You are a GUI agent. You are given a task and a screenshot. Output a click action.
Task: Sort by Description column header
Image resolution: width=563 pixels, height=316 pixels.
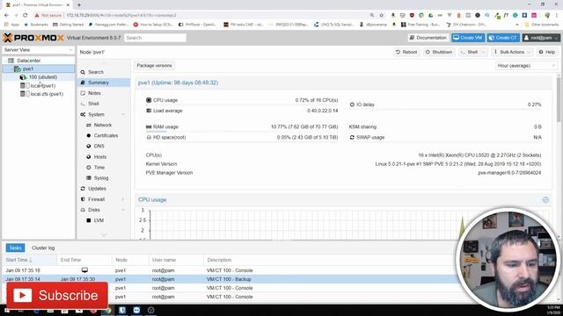click(x=219, y=260)
